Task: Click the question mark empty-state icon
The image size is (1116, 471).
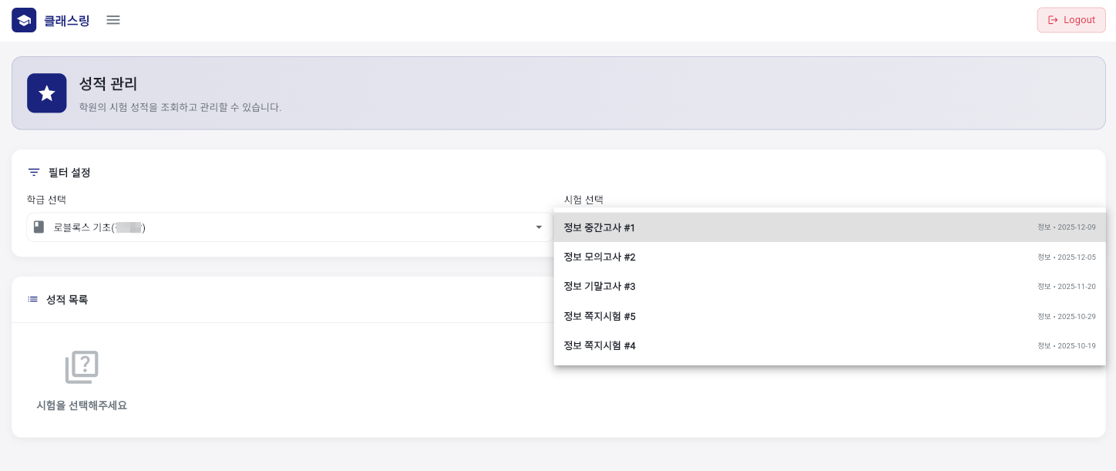Action: click(x=82, y=368)
